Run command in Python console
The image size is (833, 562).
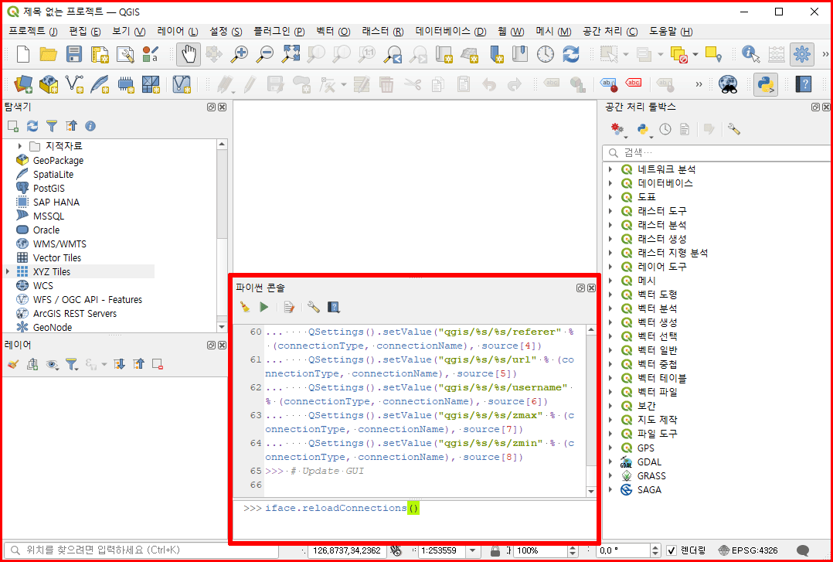click(x=264, y=307)
